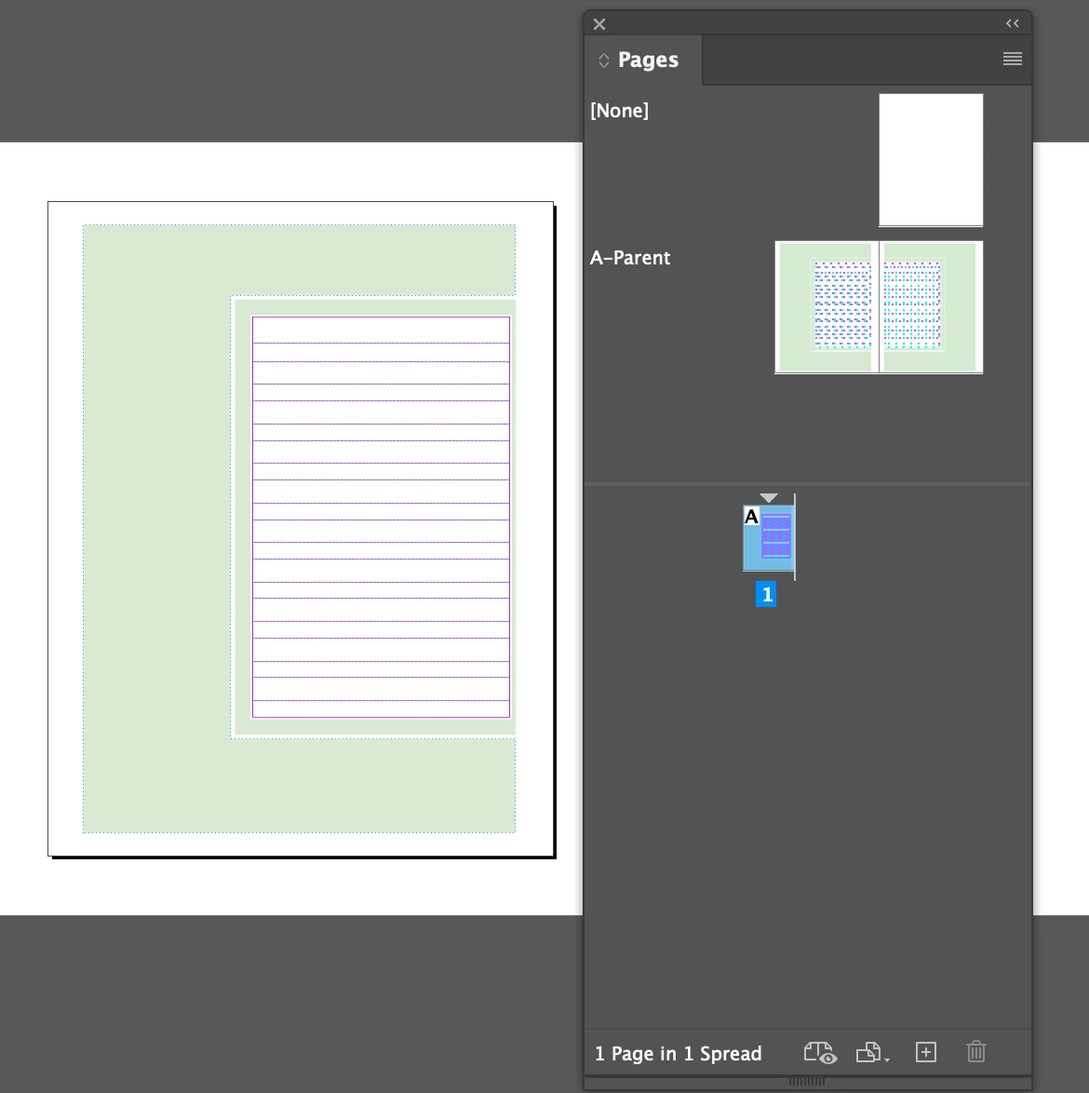
Task: Click the trash delete page icon
Action: (976, 1052)
